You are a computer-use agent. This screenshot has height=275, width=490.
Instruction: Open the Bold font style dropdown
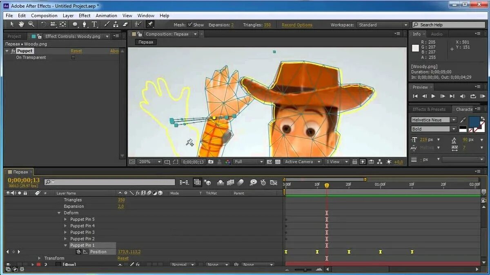coord(434,129)
